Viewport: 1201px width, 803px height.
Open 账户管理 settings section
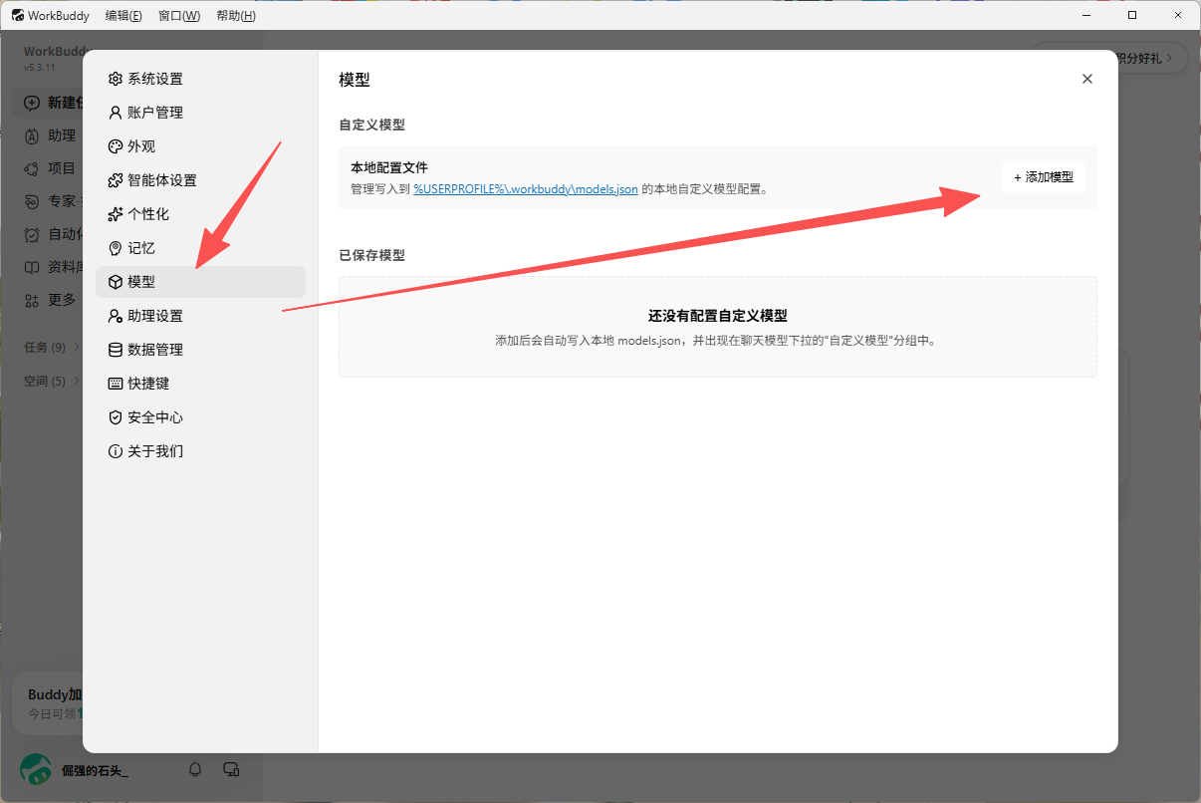[x=200, y=113]
